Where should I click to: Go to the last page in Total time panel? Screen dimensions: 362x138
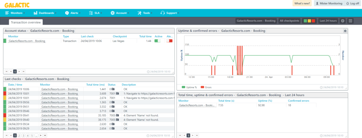coord(197,136)
